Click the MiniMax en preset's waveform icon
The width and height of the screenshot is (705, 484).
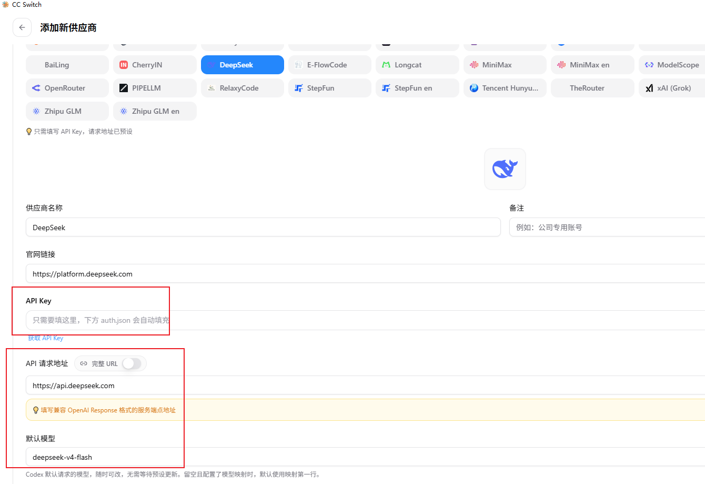point(561,65)
